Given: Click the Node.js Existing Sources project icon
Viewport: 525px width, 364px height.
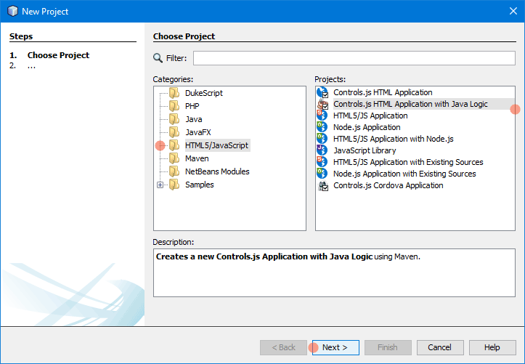Looking at the screenshot, I should (322, 174).
